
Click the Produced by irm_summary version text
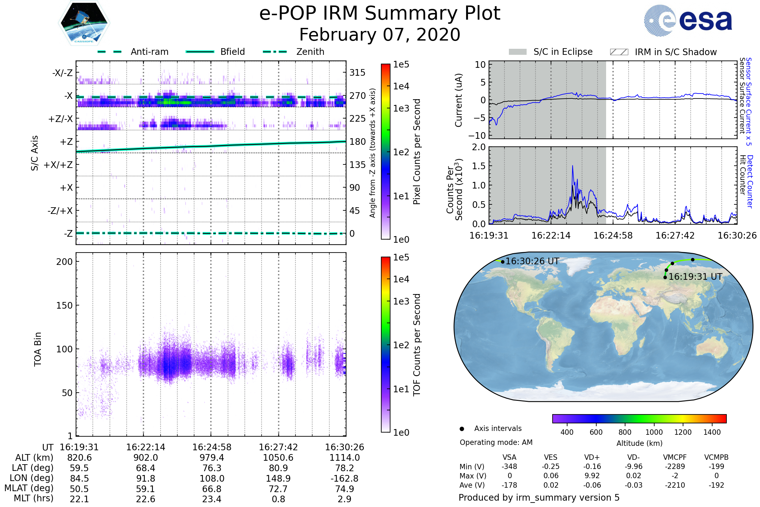tap(539, 497)
